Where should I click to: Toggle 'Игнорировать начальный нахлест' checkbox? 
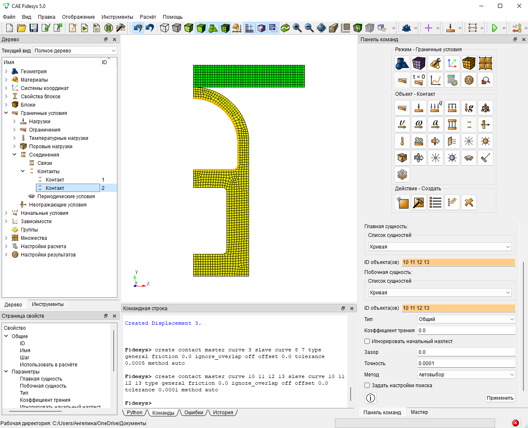coord(367,341)
